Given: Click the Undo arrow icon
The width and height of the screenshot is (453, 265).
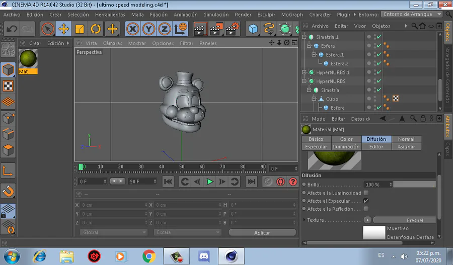Looking at the screenshot, I should coord(12,29).
